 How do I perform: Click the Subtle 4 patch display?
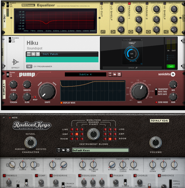(x=86, y=74)
